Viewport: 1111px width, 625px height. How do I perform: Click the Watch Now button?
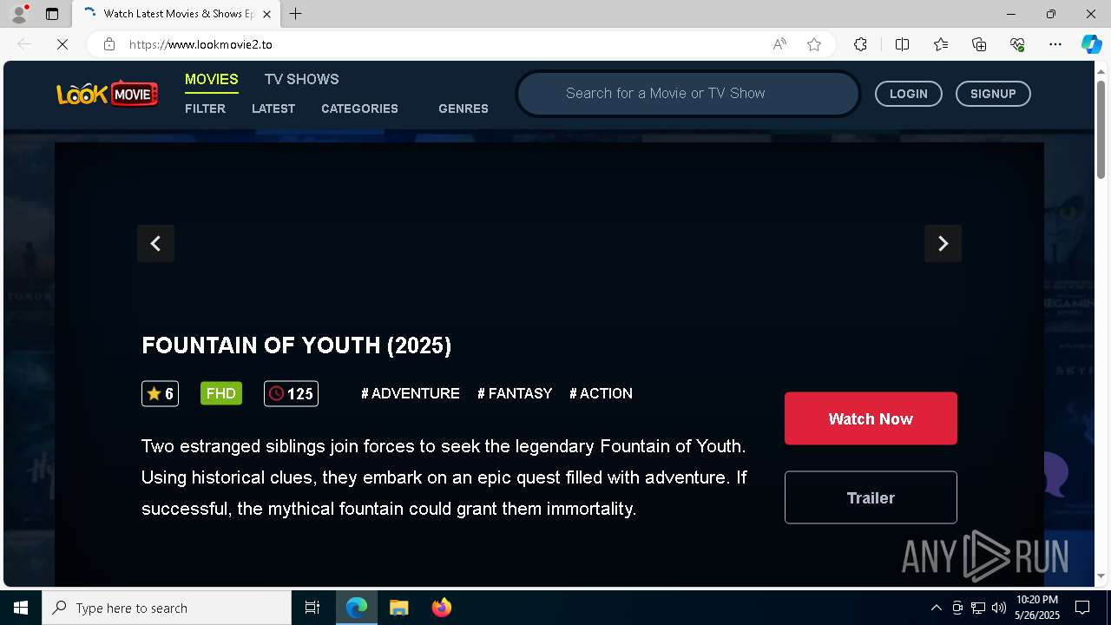click(871, 418)
